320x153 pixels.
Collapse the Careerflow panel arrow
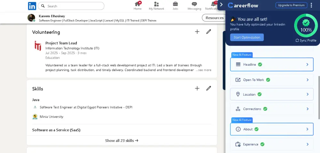pos(221,5)
